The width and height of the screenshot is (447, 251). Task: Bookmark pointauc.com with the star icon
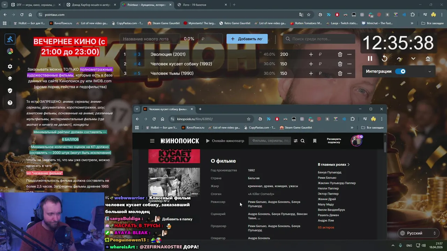click(309, 15)
